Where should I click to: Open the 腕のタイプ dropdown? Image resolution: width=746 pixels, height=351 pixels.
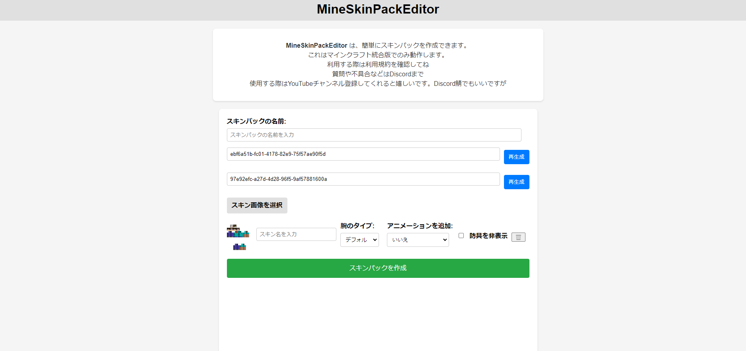(359, 240)
